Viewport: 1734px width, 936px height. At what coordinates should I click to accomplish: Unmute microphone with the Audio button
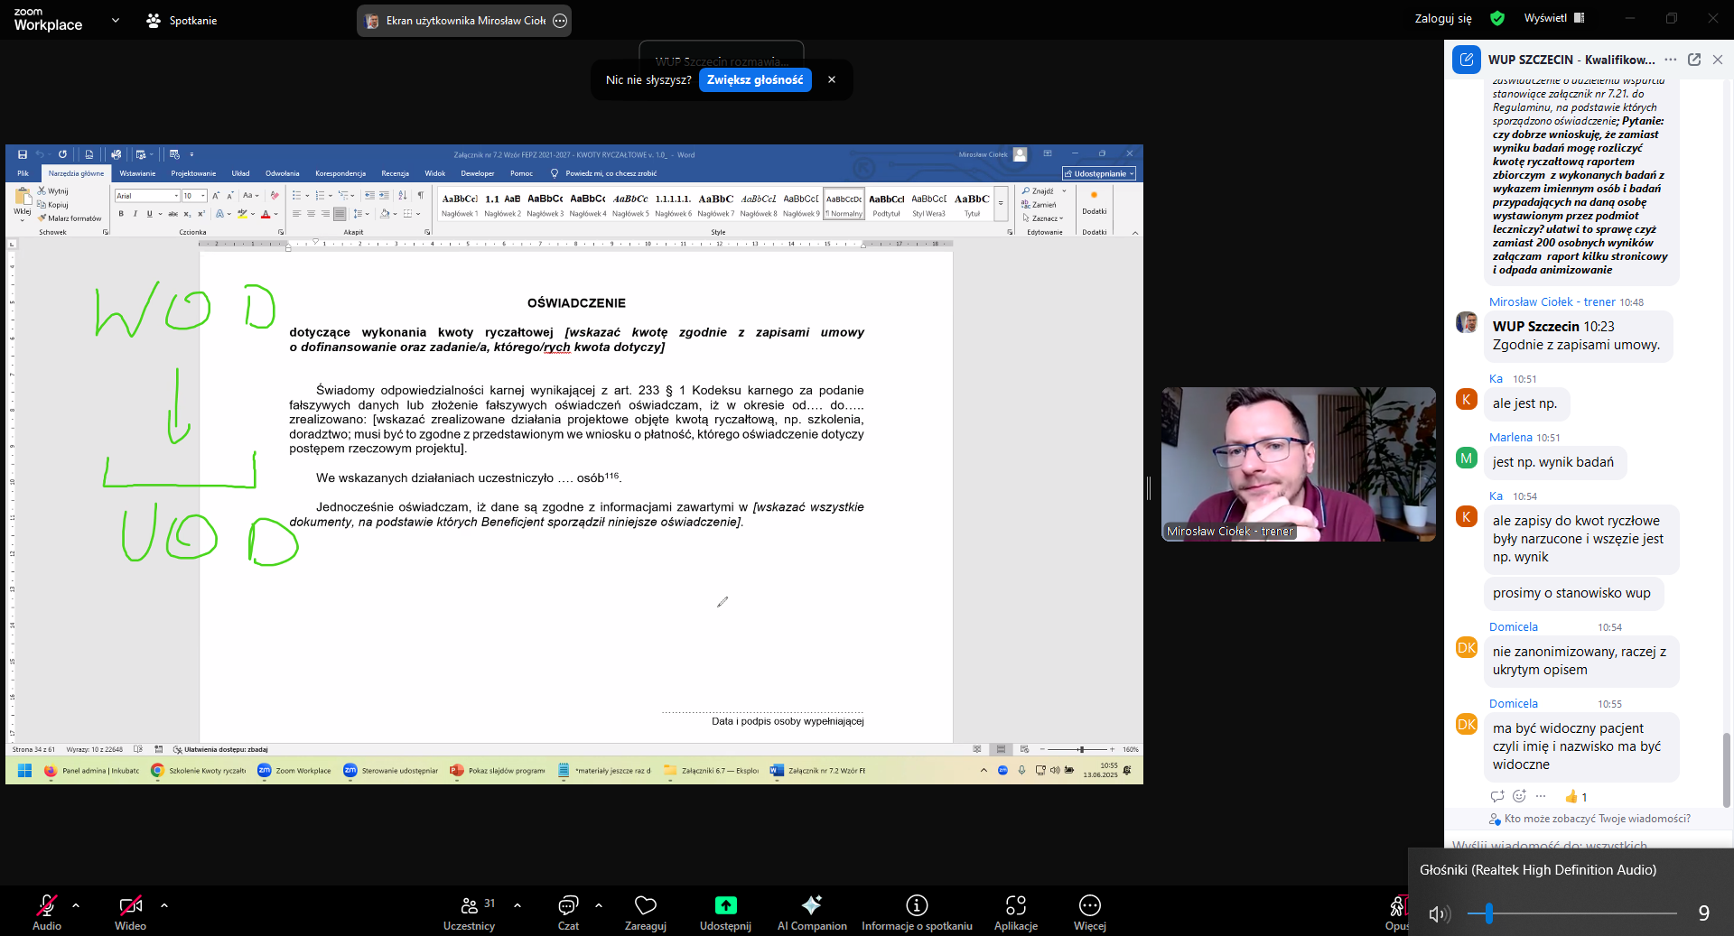tap(47, 912)
